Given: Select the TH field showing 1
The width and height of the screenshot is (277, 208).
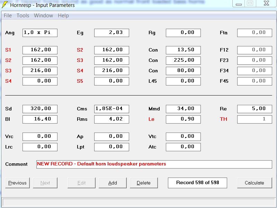Looking at the screenshot, I should (254, 119).
